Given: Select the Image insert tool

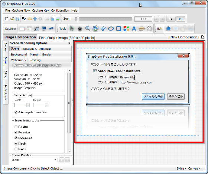Looking at the screenshot, I should (95, 28).
